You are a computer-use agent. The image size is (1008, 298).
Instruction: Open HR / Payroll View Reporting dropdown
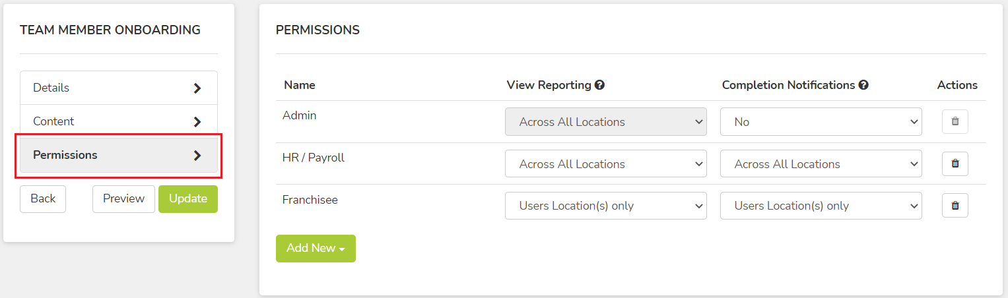click(x=605, y=164)
